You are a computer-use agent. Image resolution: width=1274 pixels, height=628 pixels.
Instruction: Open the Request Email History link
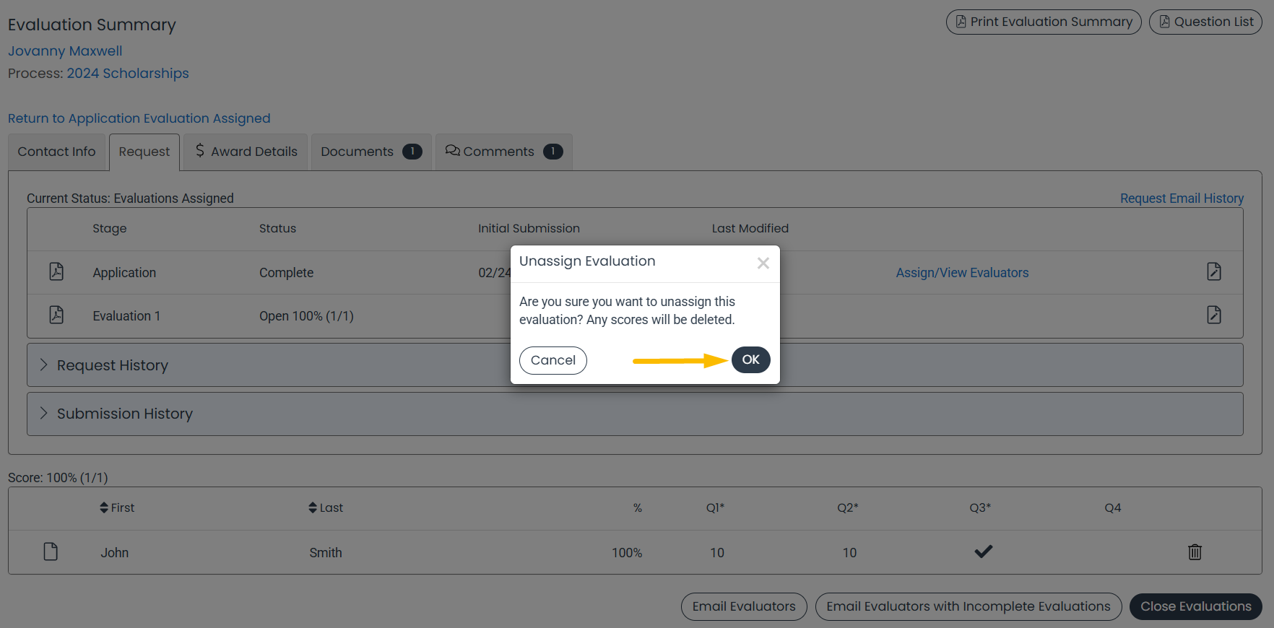click(x=1182, y=199)
